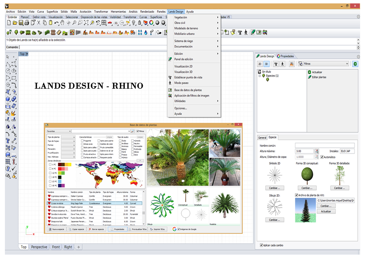
Task: Select the text T tool in left toolbar
Action: point(8,141)
